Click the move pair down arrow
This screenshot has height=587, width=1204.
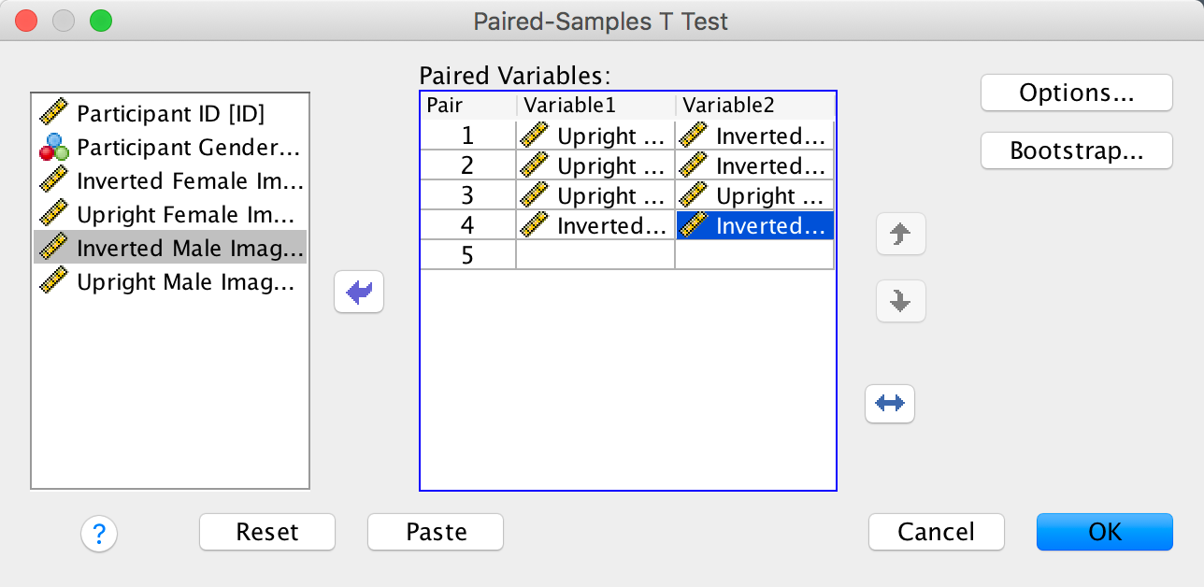point(900,301)
